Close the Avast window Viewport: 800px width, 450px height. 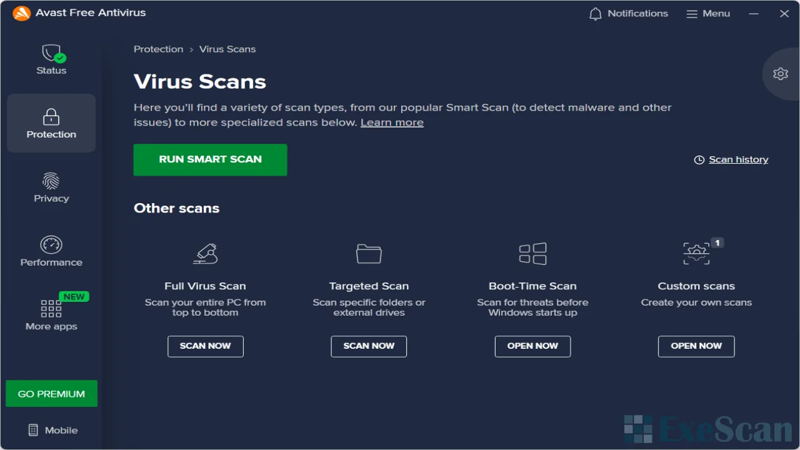(784, 14)
